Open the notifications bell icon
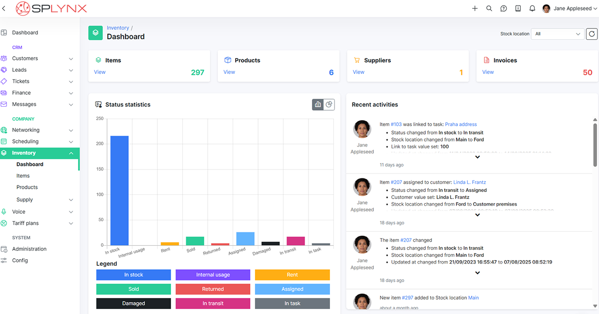599x314 pixels. (x=532, y=8)
